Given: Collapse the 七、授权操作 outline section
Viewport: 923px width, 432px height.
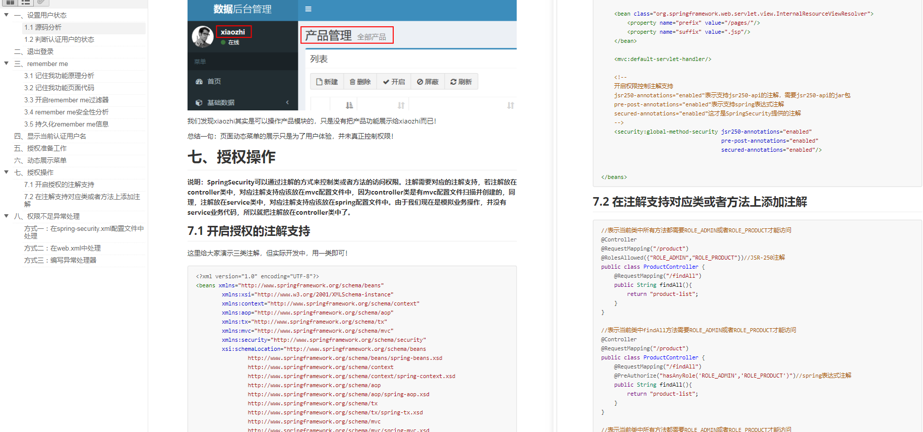Looking at the screenshot, I should pos(6,172).
